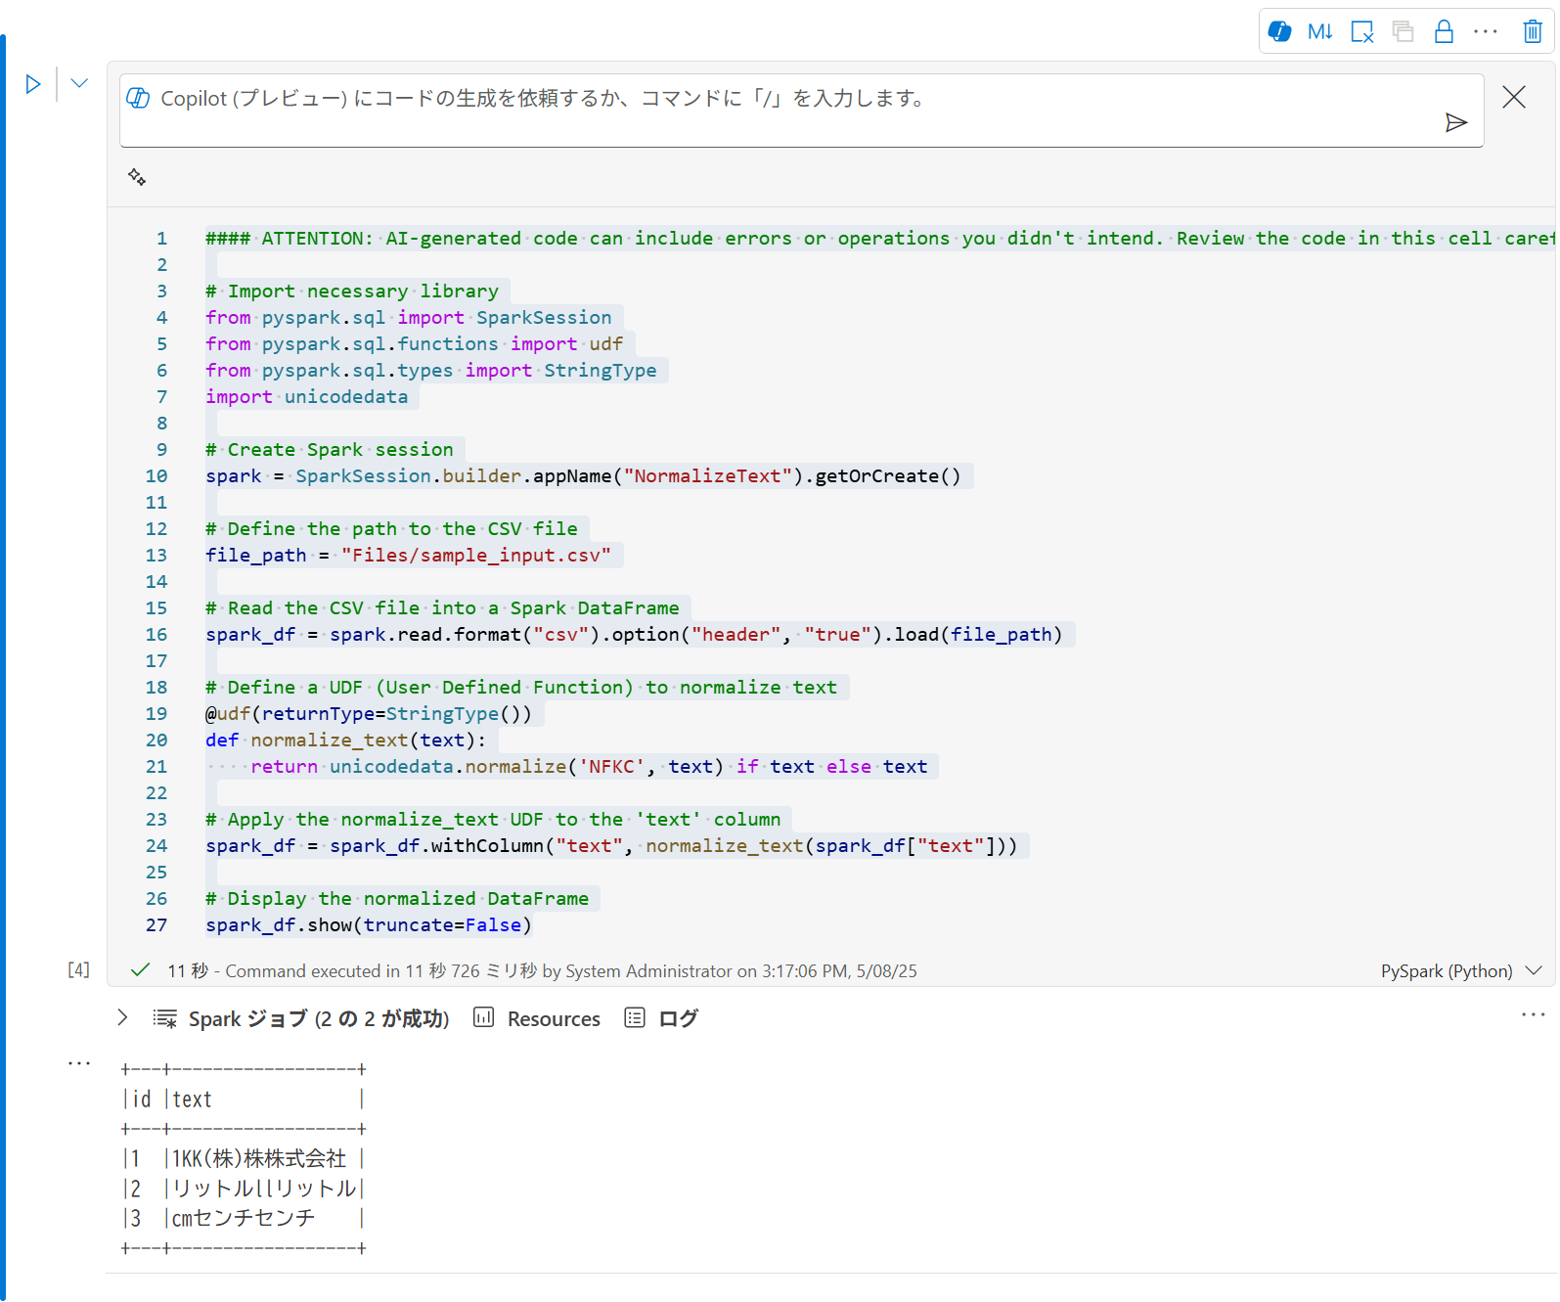
Task: Open the Resources view
Action: point(537,1018)
